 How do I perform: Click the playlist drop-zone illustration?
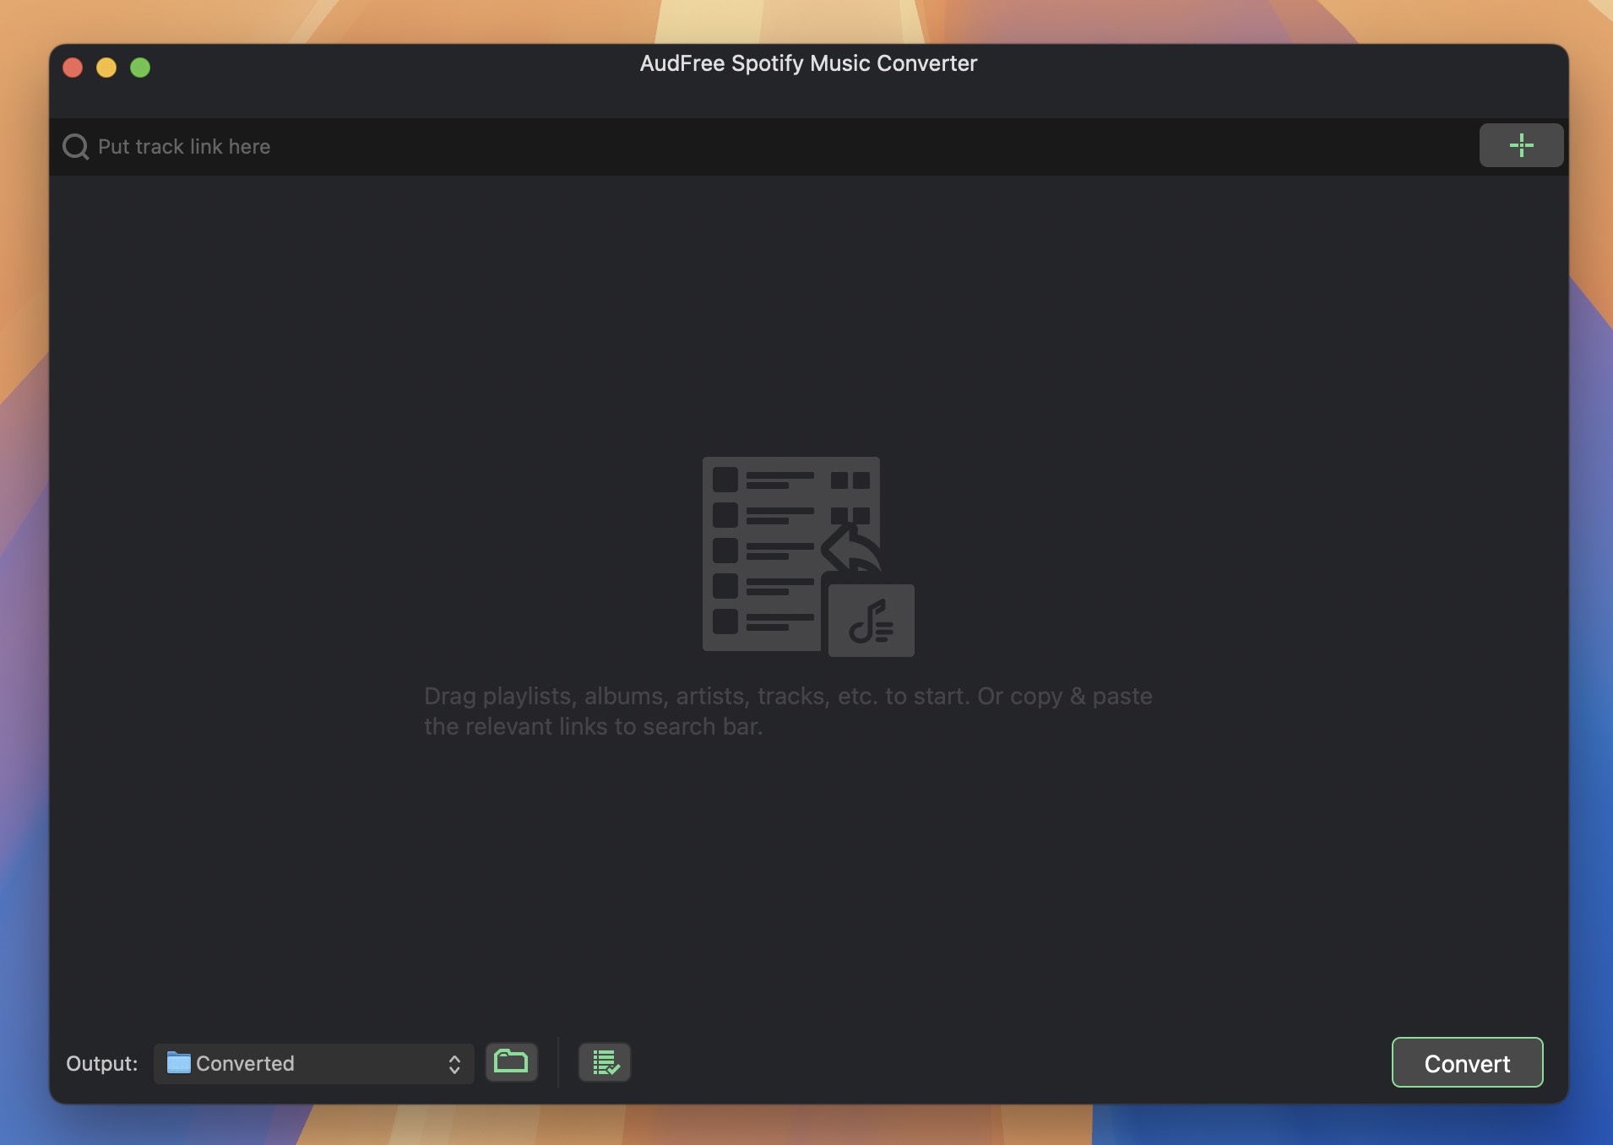(808, 556)
